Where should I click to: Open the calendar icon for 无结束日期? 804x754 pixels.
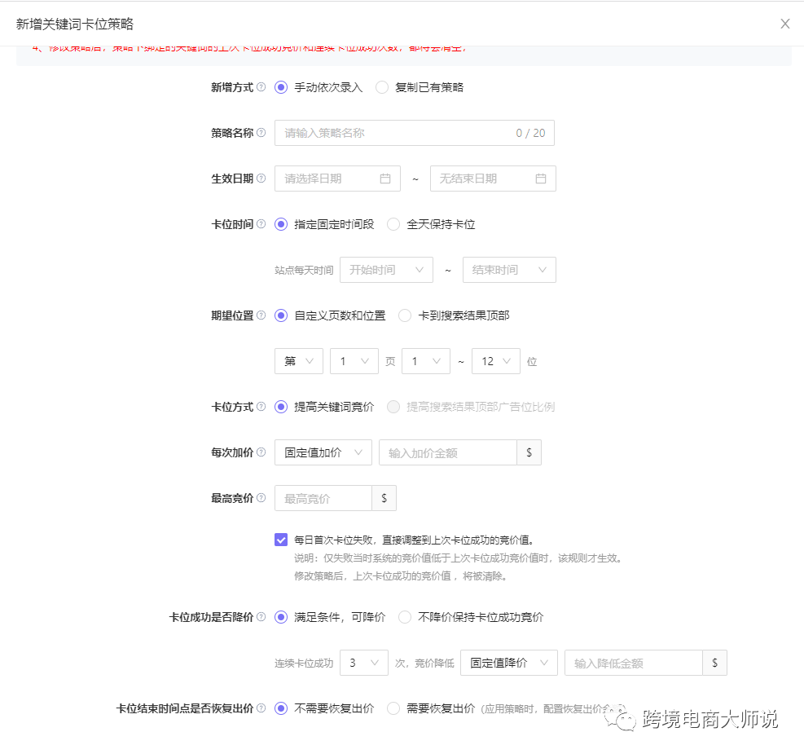(x=538, y=178)
